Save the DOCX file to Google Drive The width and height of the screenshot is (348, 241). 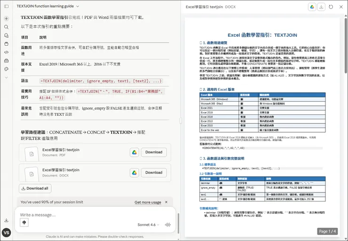[134, 173]
